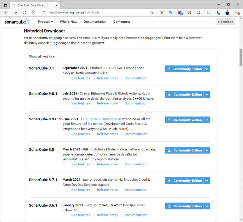Open Documentation link for SonarQube 8.6.1

click(136, 215)
